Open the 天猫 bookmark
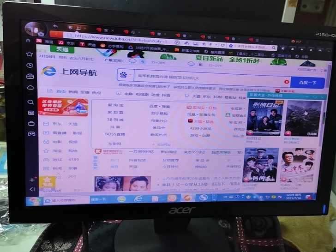Image resolution: width=336 pixels, height=252 pixels. coord(87,44)
